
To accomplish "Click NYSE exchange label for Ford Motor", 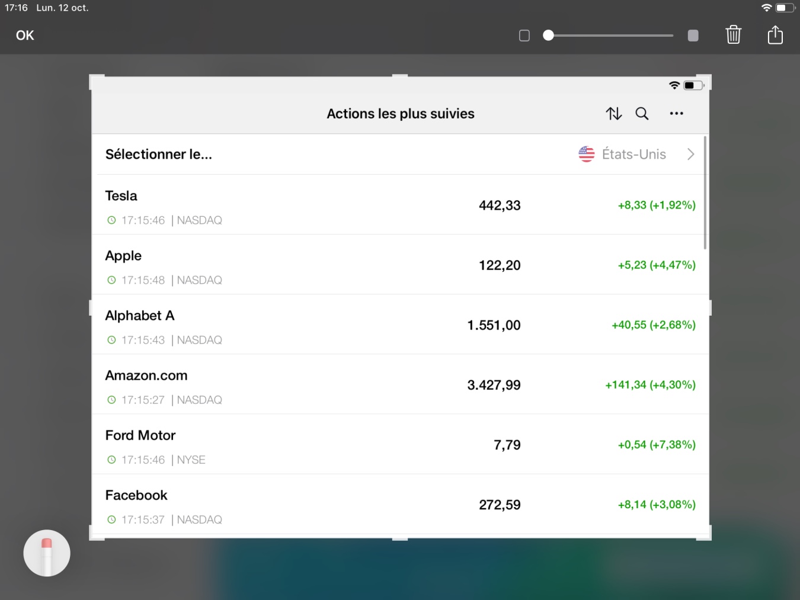I will 191,460.
